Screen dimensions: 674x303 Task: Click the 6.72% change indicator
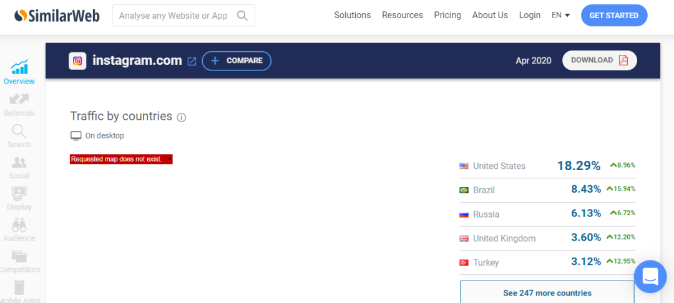point(622,213)
